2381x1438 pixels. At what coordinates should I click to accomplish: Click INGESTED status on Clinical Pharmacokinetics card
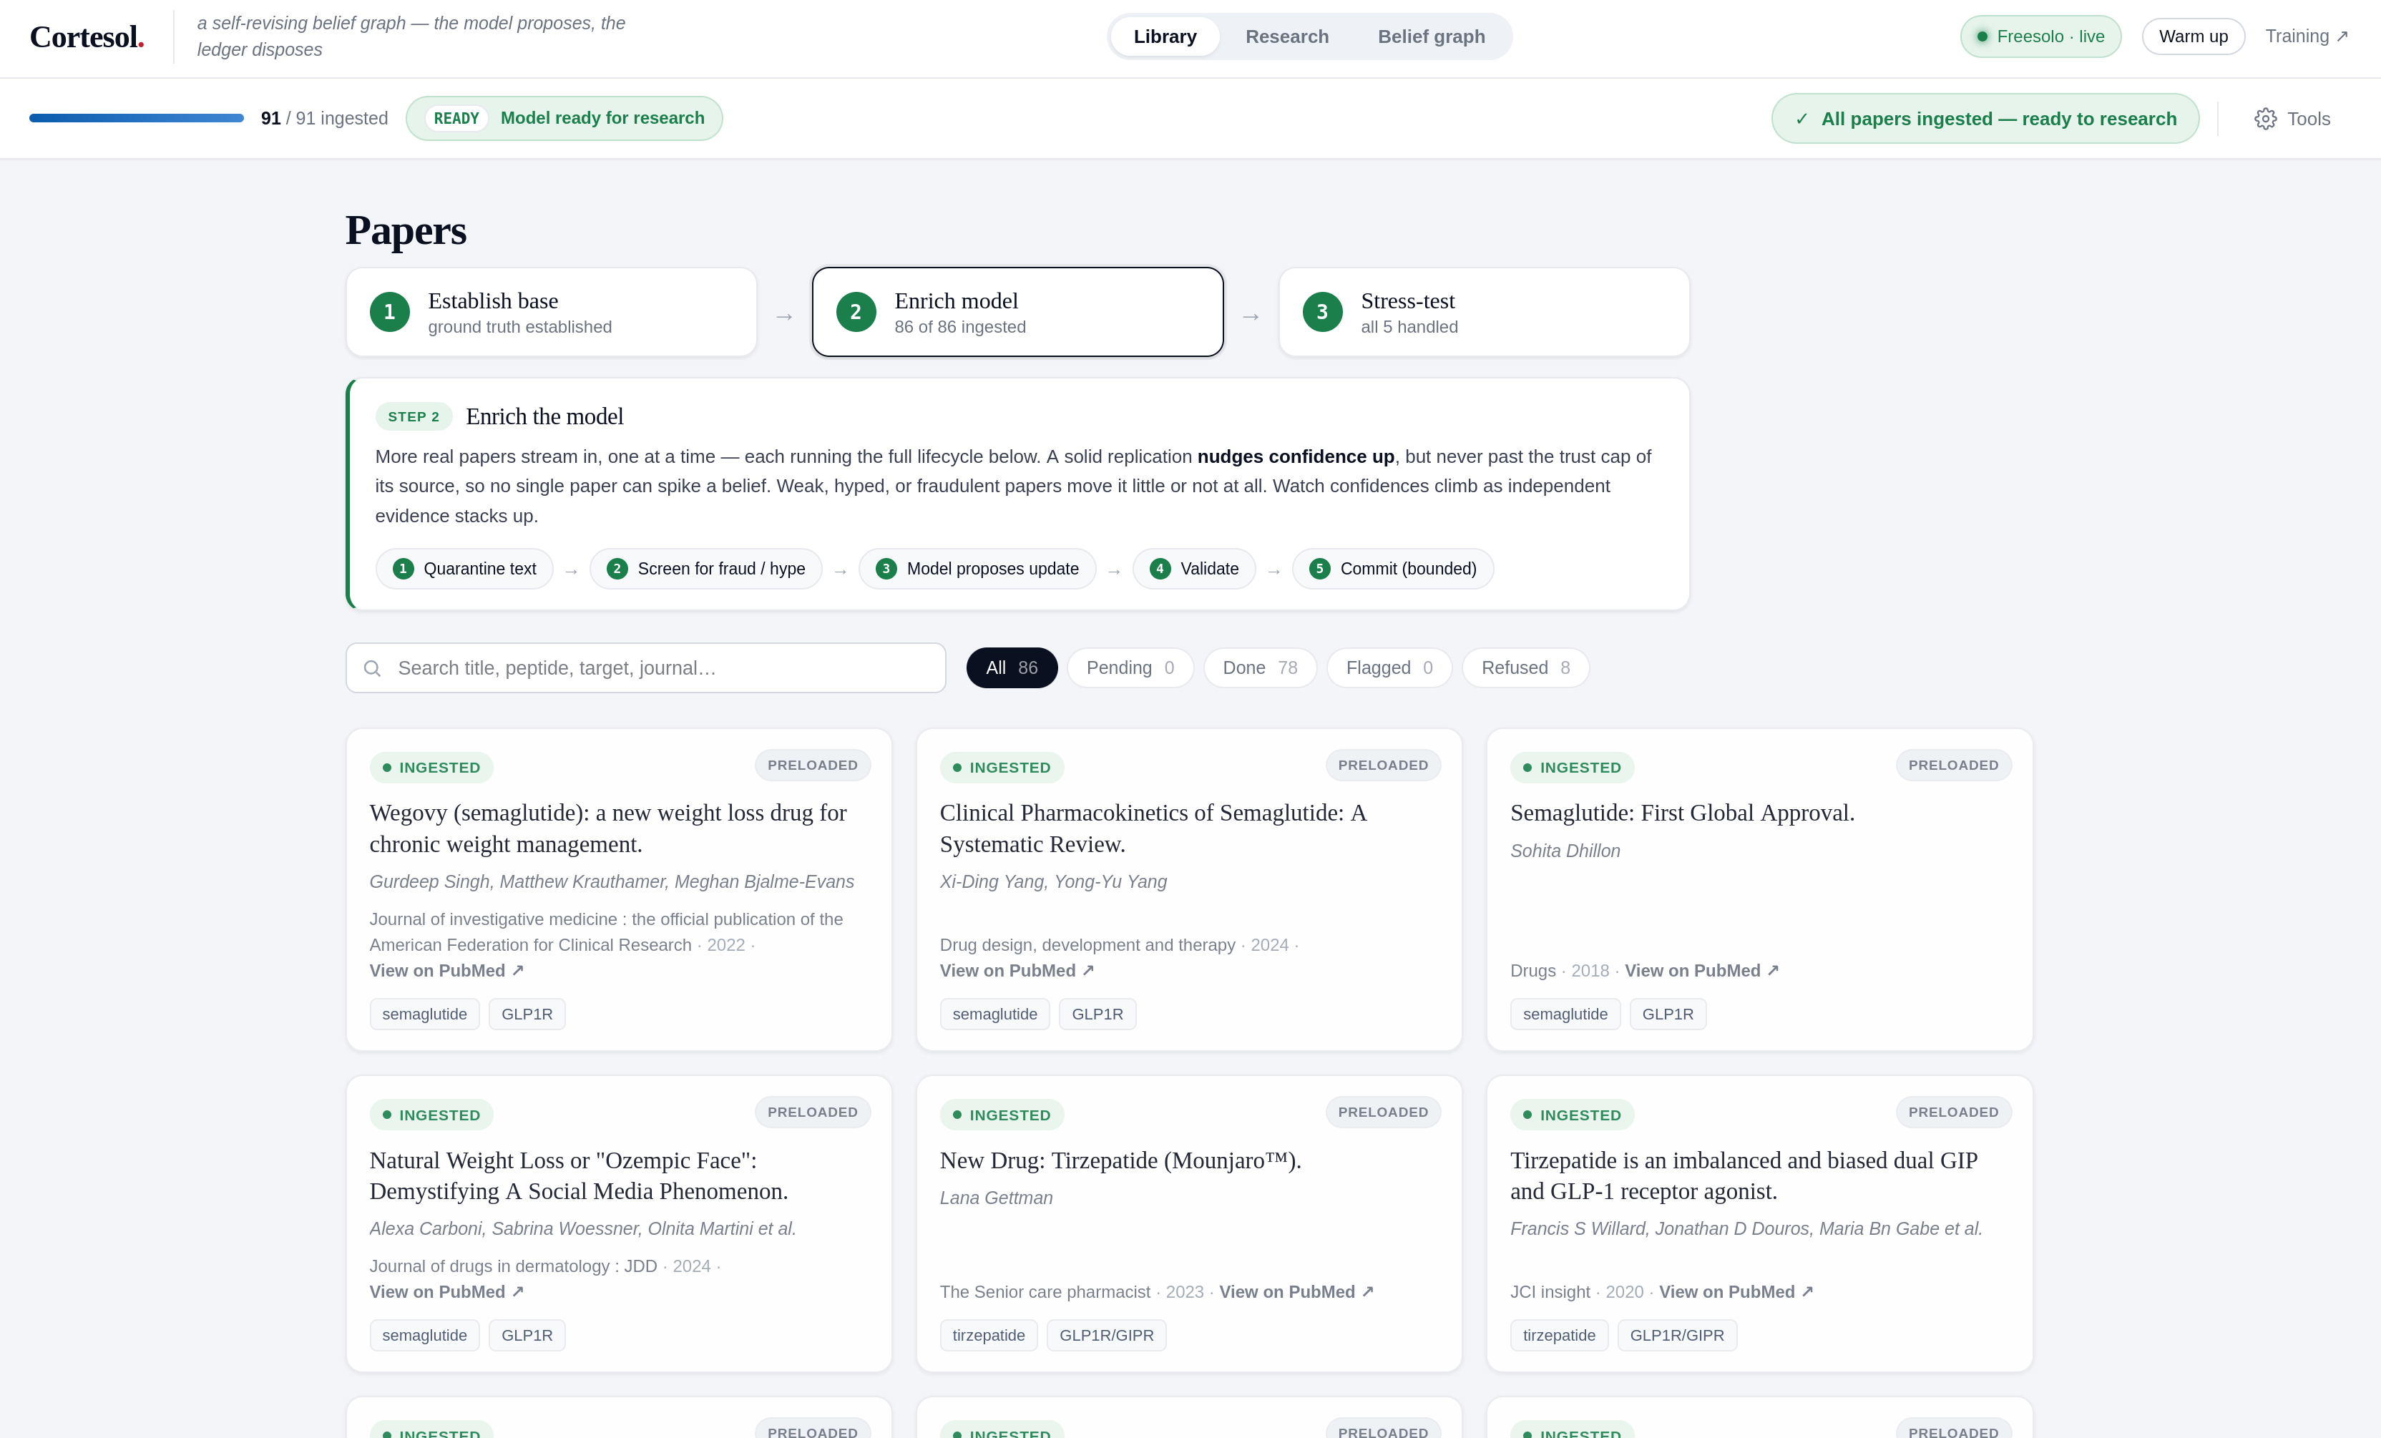pyautogui.click(x=1001, y=768)
